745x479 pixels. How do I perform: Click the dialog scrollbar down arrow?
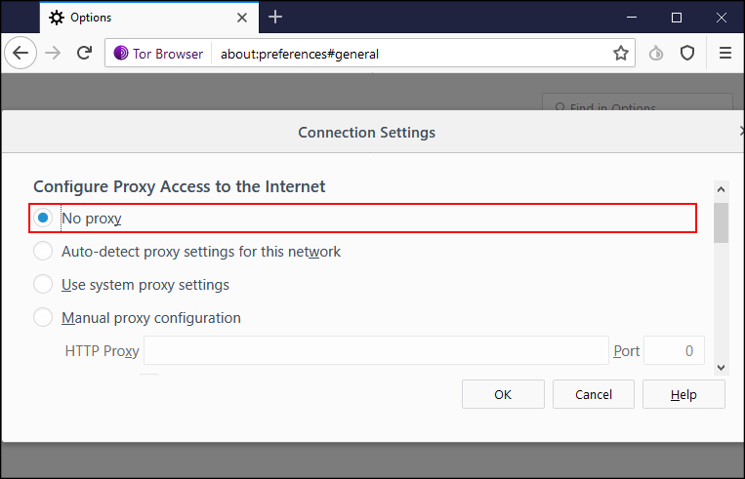coord(721,368)
